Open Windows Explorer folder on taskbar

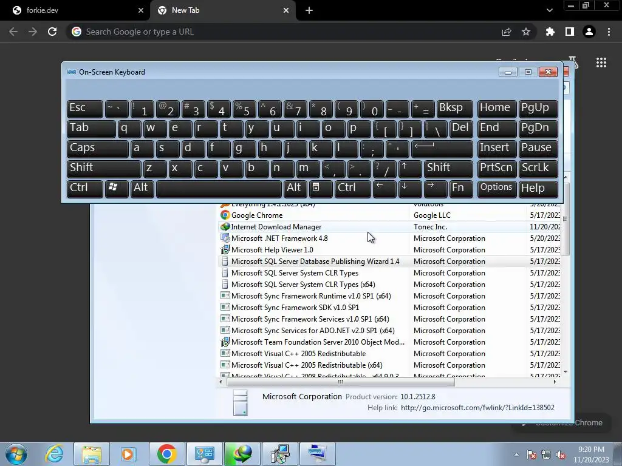click(x=92, y=454)
